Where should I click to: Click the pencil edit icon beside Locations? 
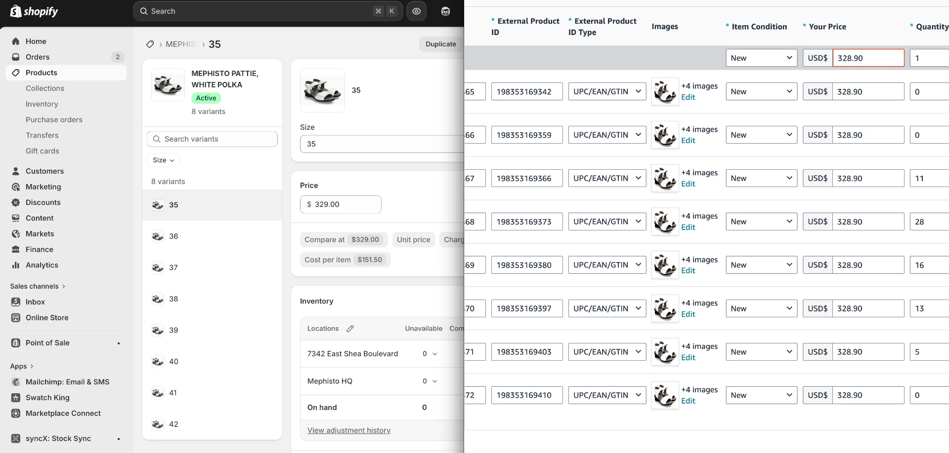coord(350,329)
